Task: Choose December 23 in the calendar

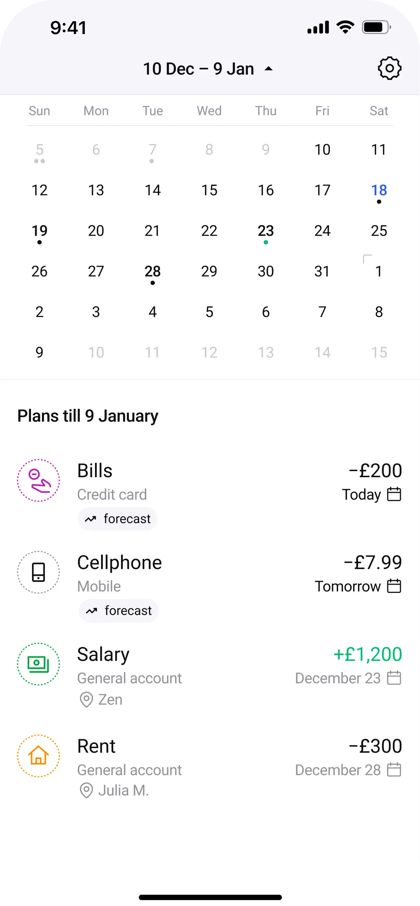Action: pos(265,231)
